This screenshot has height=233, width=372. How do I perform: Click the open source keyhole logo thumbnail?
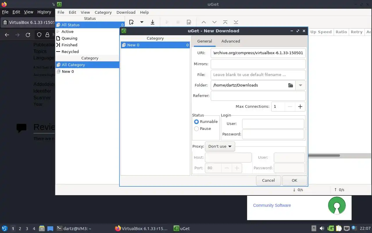(x=337, y=206)
